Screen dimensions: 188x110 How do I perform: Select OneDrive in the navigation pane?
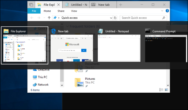point(44,70)
